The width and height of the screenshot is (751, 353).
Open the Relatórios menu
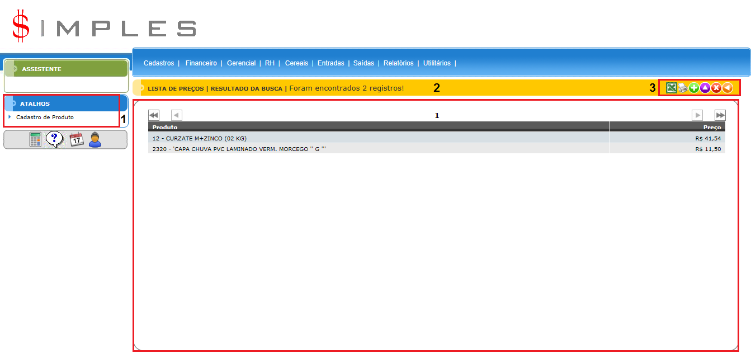tap(398, 63)
